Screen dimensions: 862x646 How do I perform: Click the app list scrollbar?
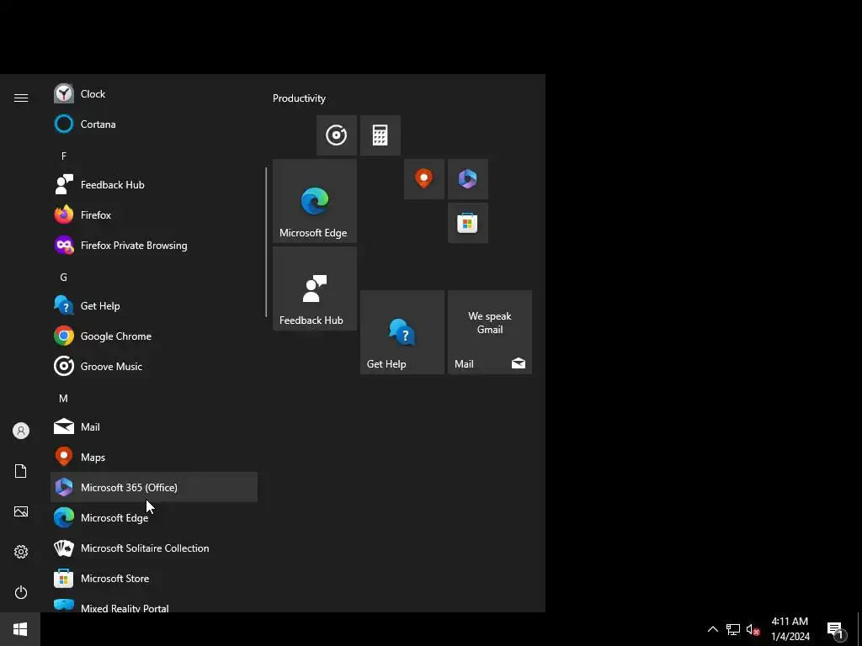[266, 242]
